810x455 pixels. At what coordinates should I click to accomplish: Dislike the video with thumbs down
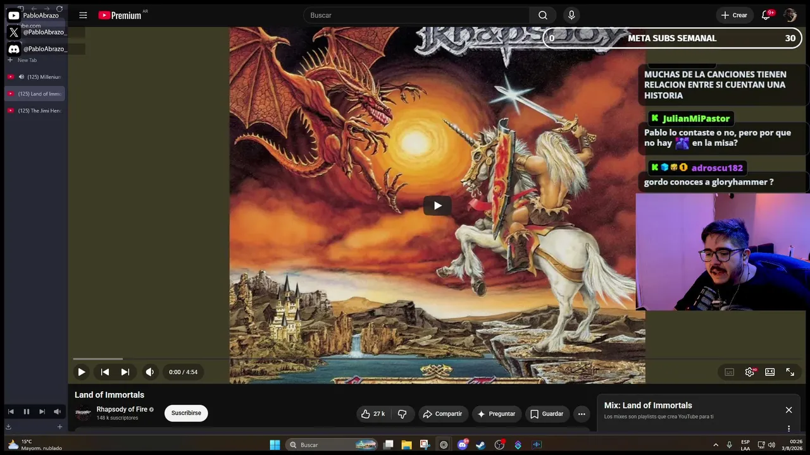[x=402, y=414]
